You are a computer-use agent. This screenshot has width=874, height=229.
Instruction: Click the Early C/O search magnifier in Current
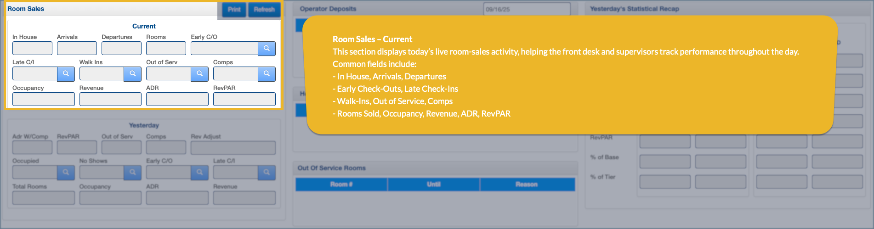click(267, 48)
